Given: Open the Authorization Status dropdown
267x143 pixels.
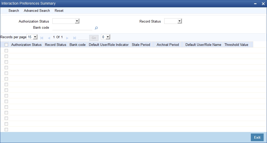Looking at the screenshot, I should pos(66,21).
